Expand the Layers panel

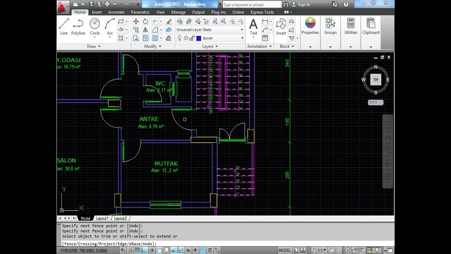[210, 46]
